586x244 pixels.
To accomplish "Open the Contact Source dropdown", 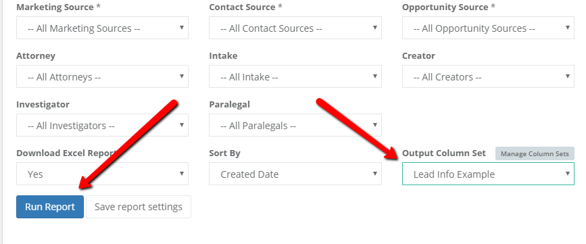I will tap(295, 28).
